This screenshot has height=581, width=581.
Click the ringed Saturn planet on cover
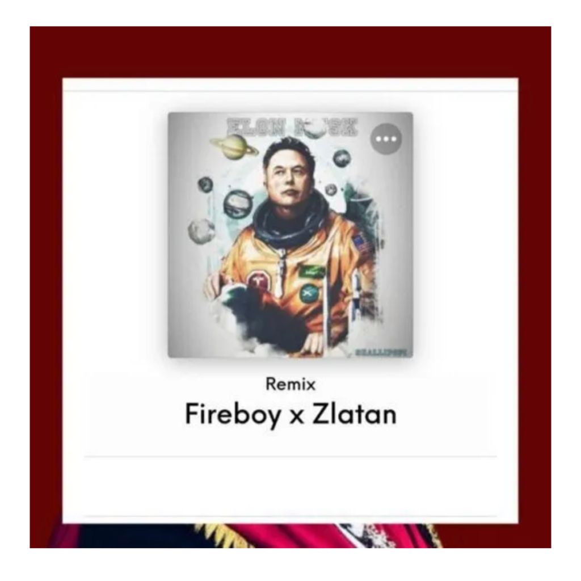(234, 147)
